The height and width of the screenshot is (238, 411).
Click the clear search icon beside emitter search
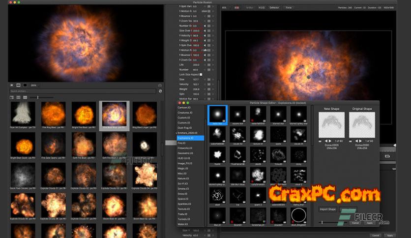pyautogui.click(x=160, y=91)
